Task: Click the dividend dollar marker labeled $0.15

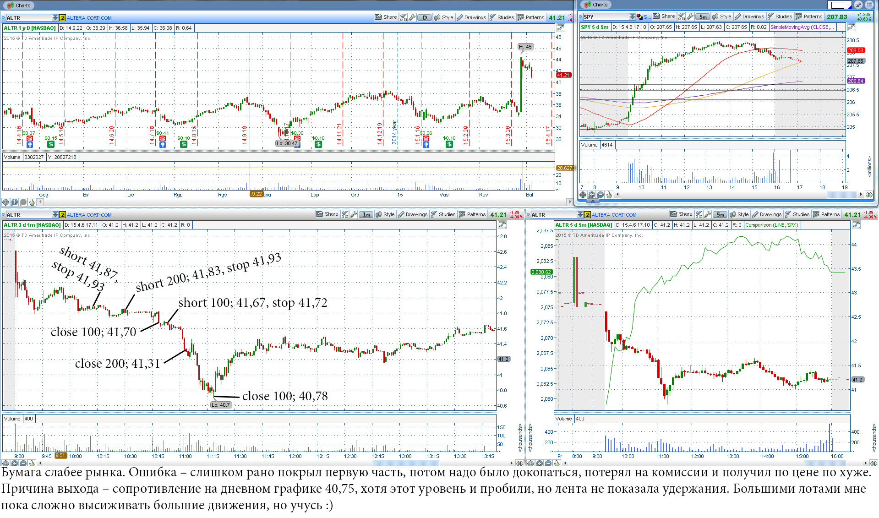Action: pos(51,144)
